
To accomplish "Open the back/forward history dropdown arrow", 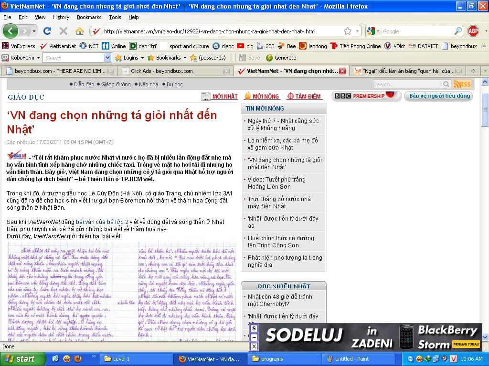I will point(34,31).
